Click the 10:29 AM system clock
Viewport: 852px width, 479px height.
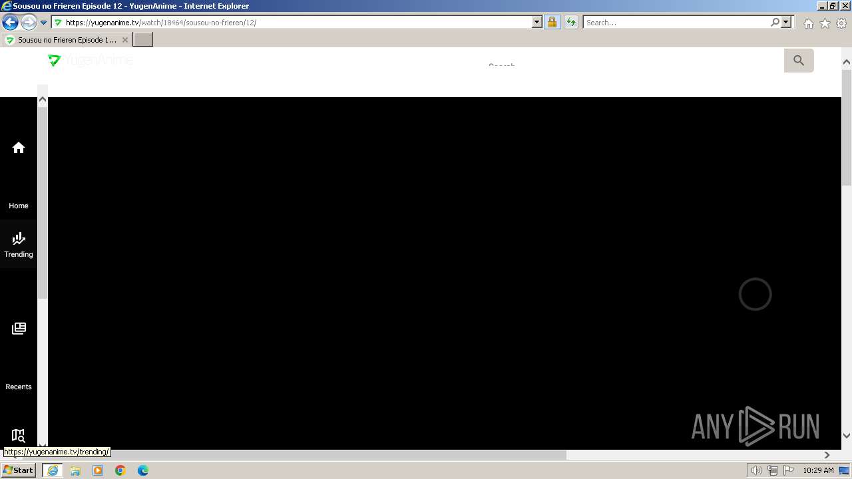(x=818, y=470)
